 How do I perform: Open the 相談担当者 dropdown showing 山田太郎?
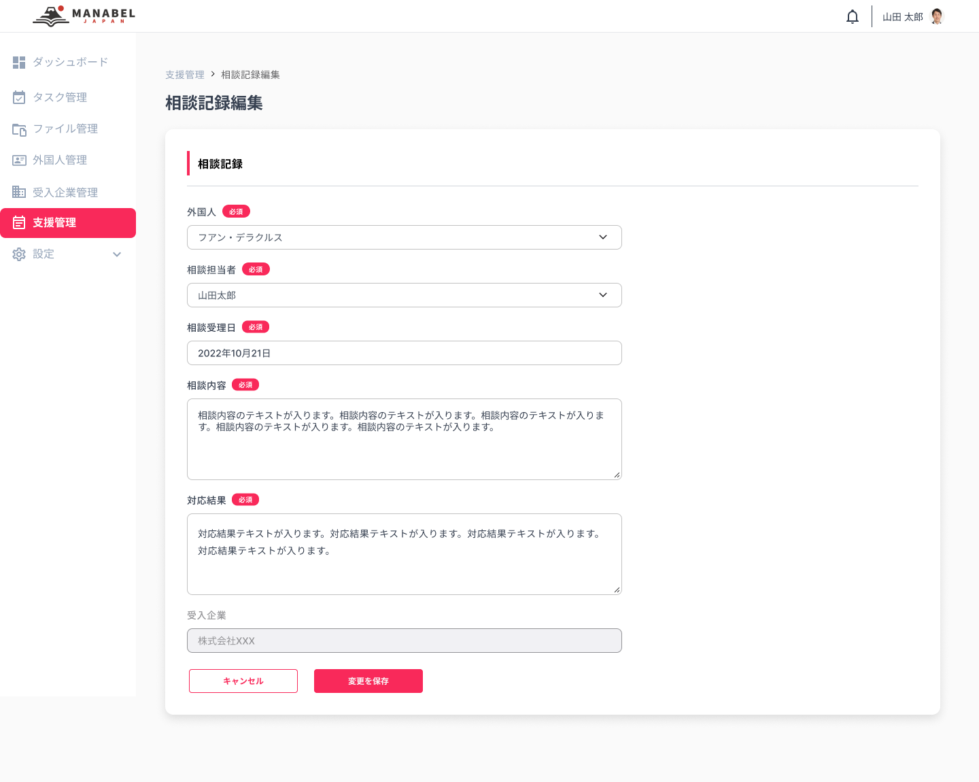coord(404,295)
